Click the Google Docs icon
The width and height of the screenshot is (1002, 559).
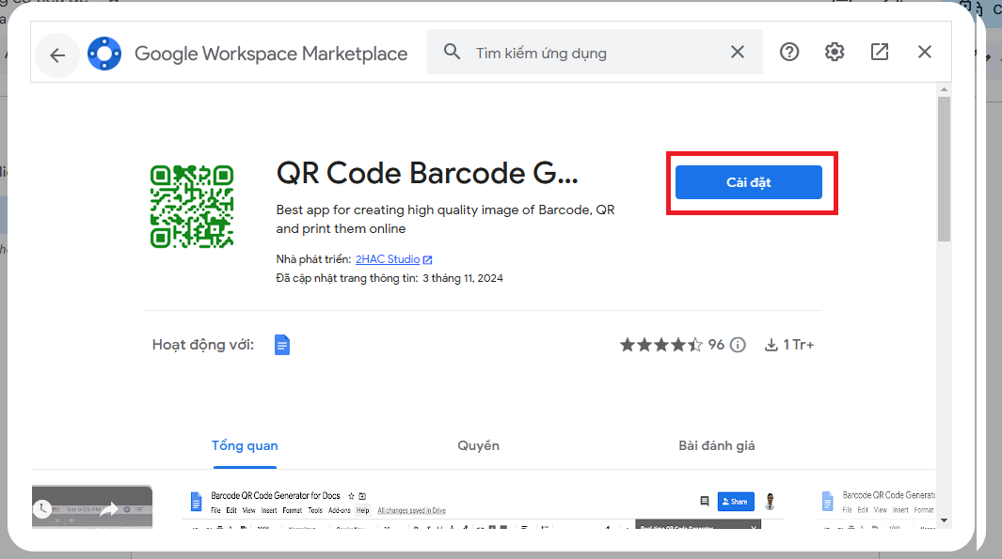tap(282, 345)
